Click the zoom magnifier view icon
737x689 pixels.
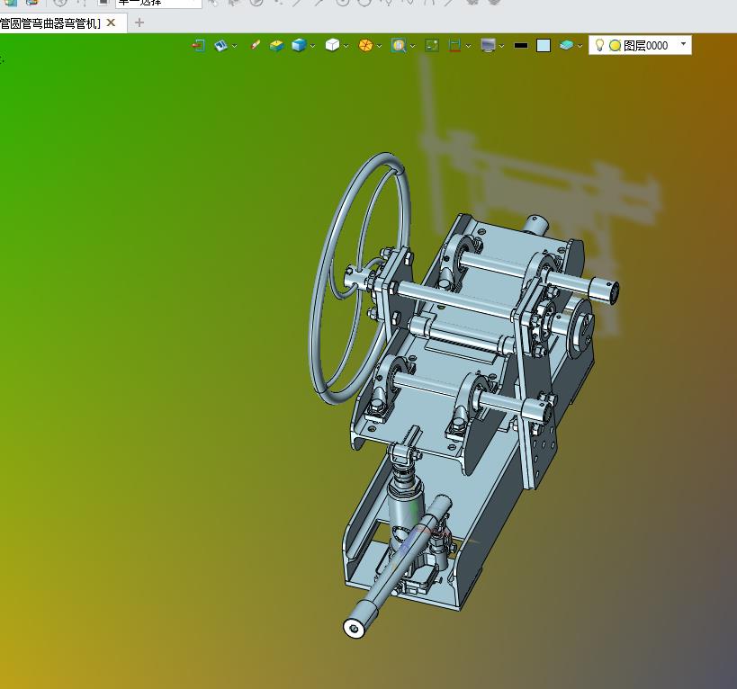pos(399,46)
